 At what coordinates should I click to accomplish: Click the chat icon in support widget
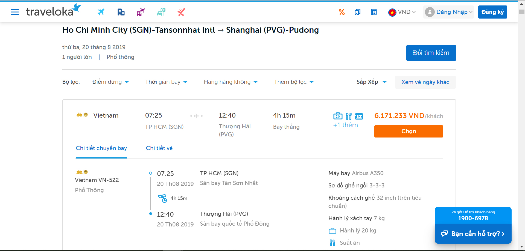point(445,234)
